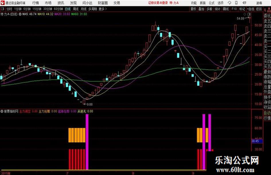Open the 市场 menu

click(48, 3)
